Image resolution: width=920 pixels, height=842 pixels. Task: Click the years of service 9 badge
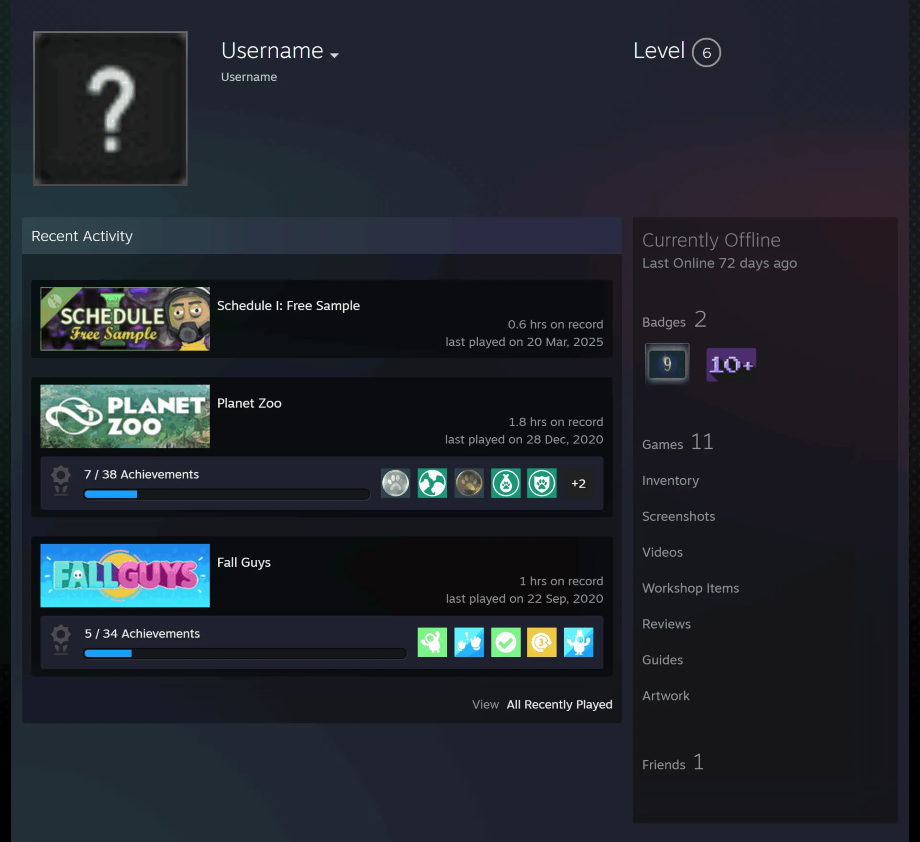(x=667, y=364)
